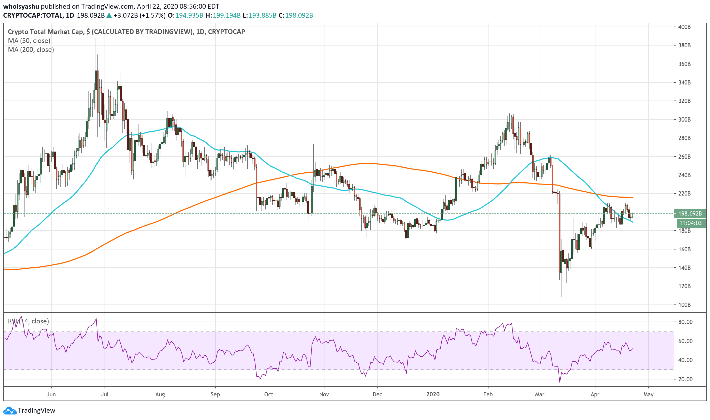The height and width of the screenshot is (420, 710).
Task: Click the Jul label on time axis
Action: pyautogui.click(x=105, y=394)
